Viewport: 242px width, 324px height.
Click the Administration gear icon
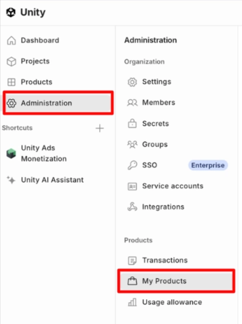[x=11, y=103]
